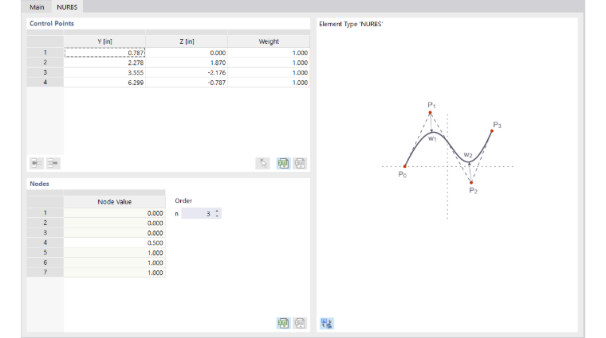606x338 pixels.
Task: Select the NURBS tab
Action: 67,7
